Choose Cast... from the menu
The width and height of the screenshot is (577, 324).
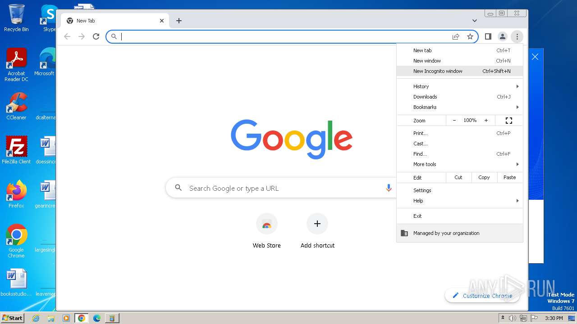pyautogui.click(x=460, y=144)
